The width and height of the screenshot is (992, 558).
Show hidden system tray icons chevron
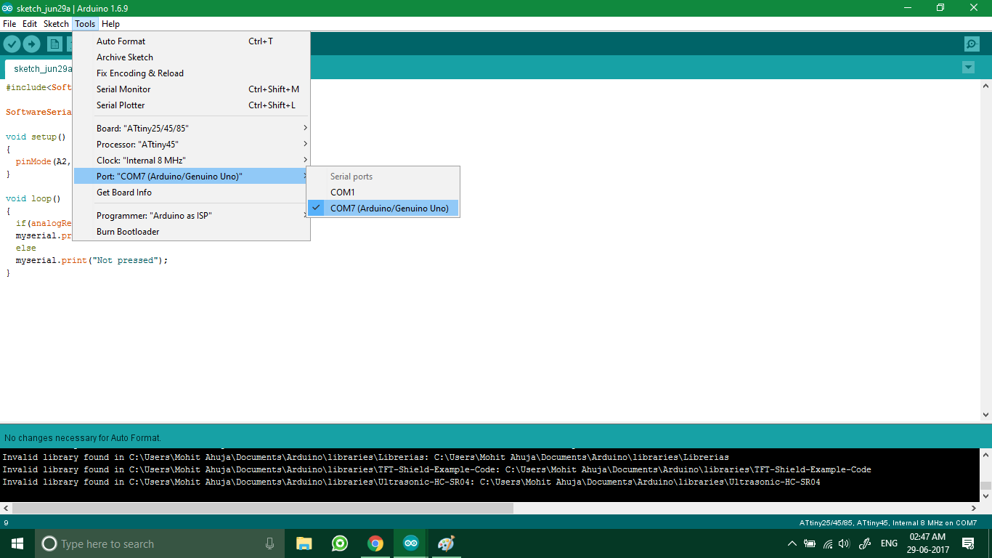click(x=792, y=543)
